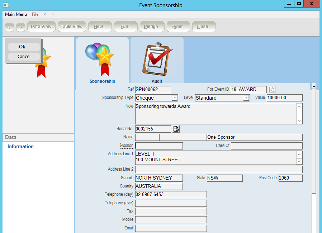Open the Level dropdown list

(x=246, y=98)
